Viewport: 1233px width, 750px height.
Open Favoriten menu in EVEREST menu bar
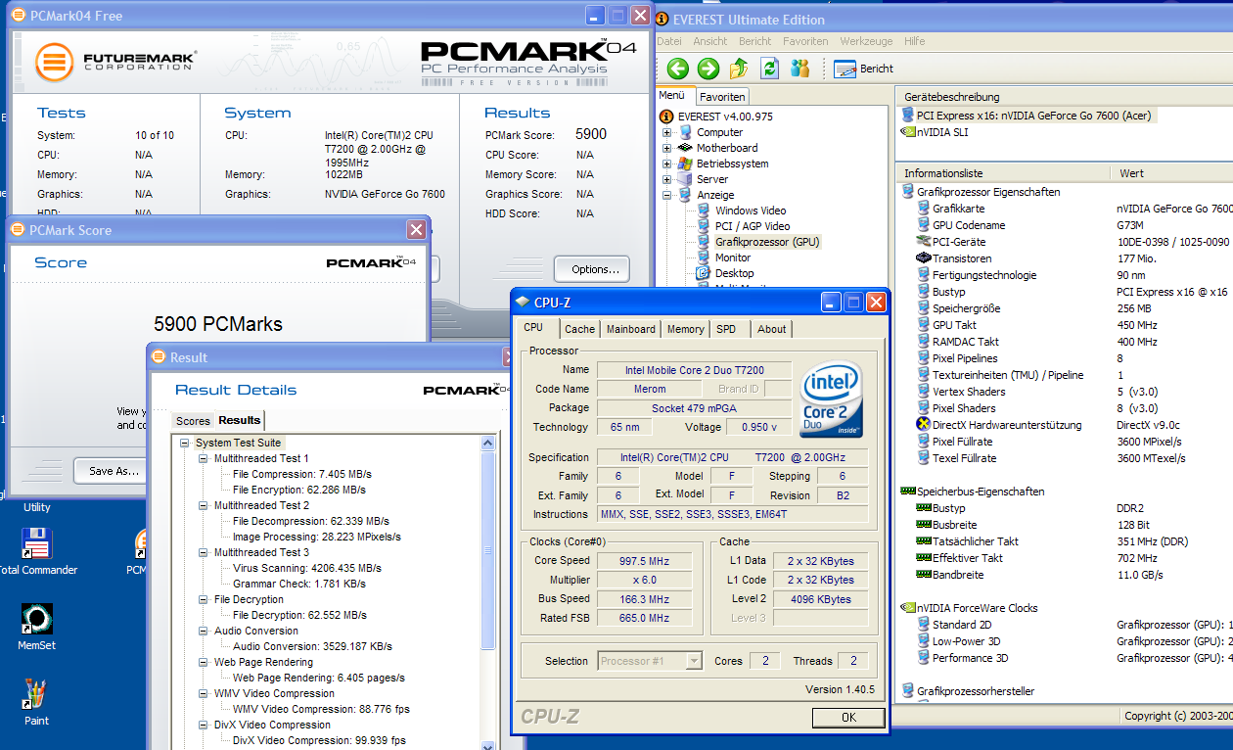click(805, 41)
